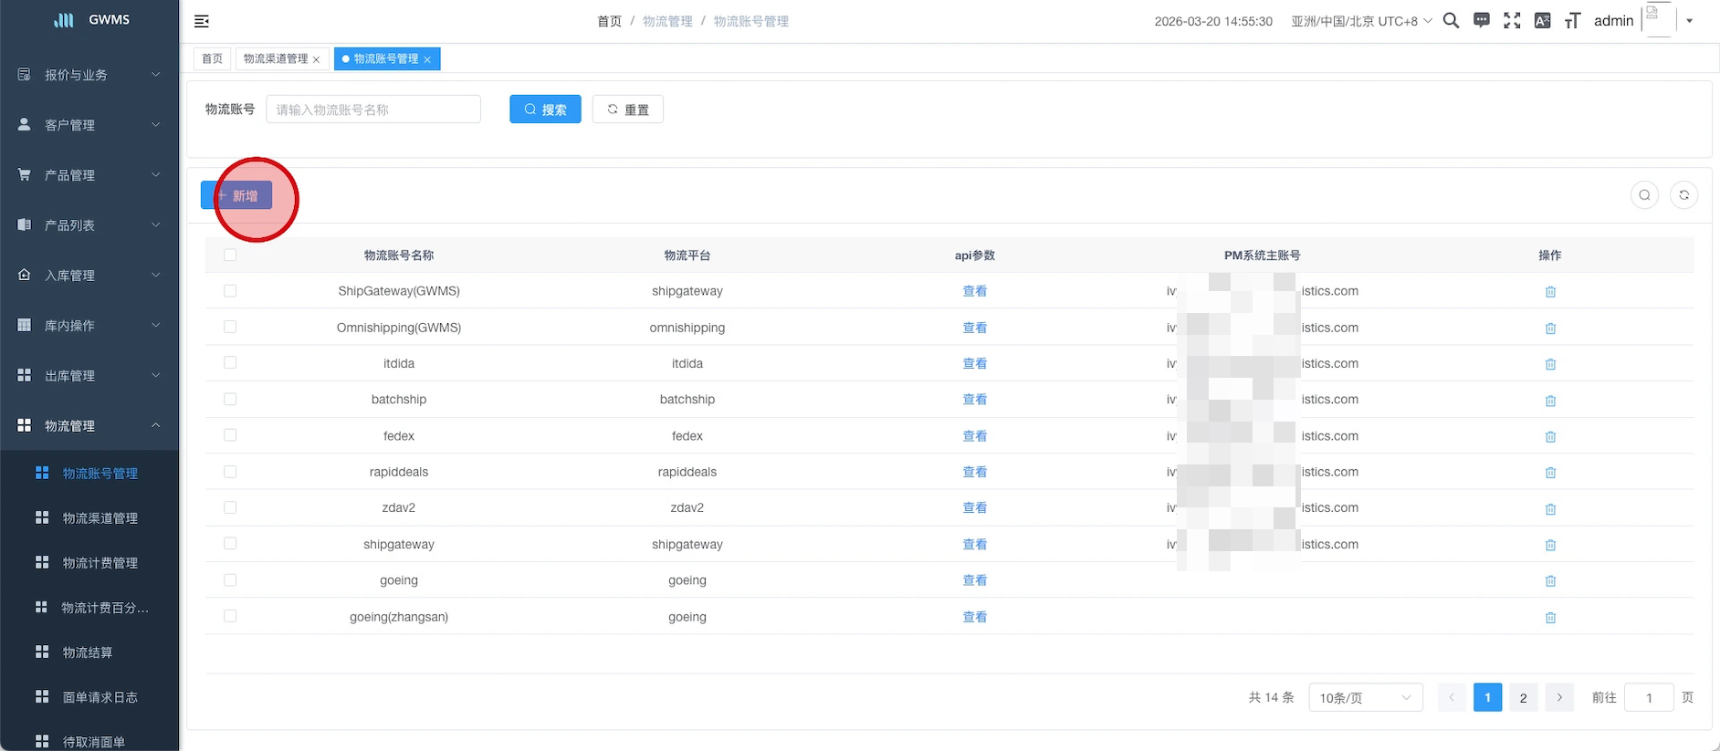Open the messages chat bubble icon
The width and height of the screenshot is (1720, 751).
click(1482, 20)
